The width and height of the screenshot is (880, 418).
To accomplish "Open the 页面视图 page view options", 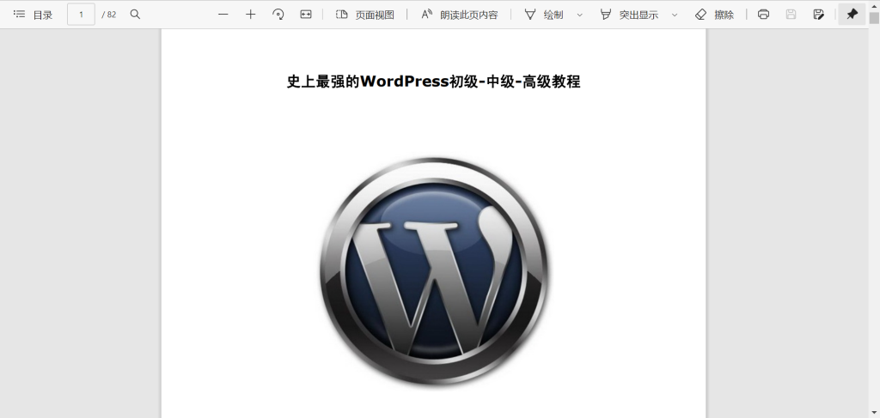I will tap(364, 15).
